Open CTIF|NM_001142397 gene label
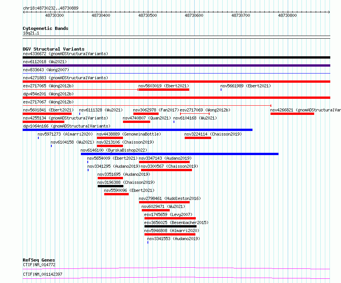Image resolution: width=341 pixels, height=283 pixels. point(43,274)
